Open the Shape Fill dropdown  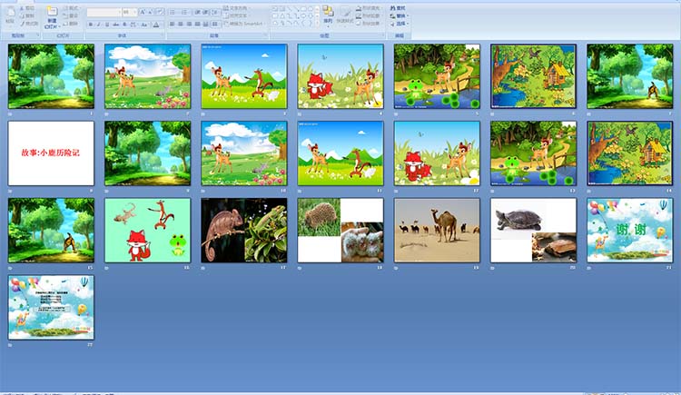[x=370, y=8]
